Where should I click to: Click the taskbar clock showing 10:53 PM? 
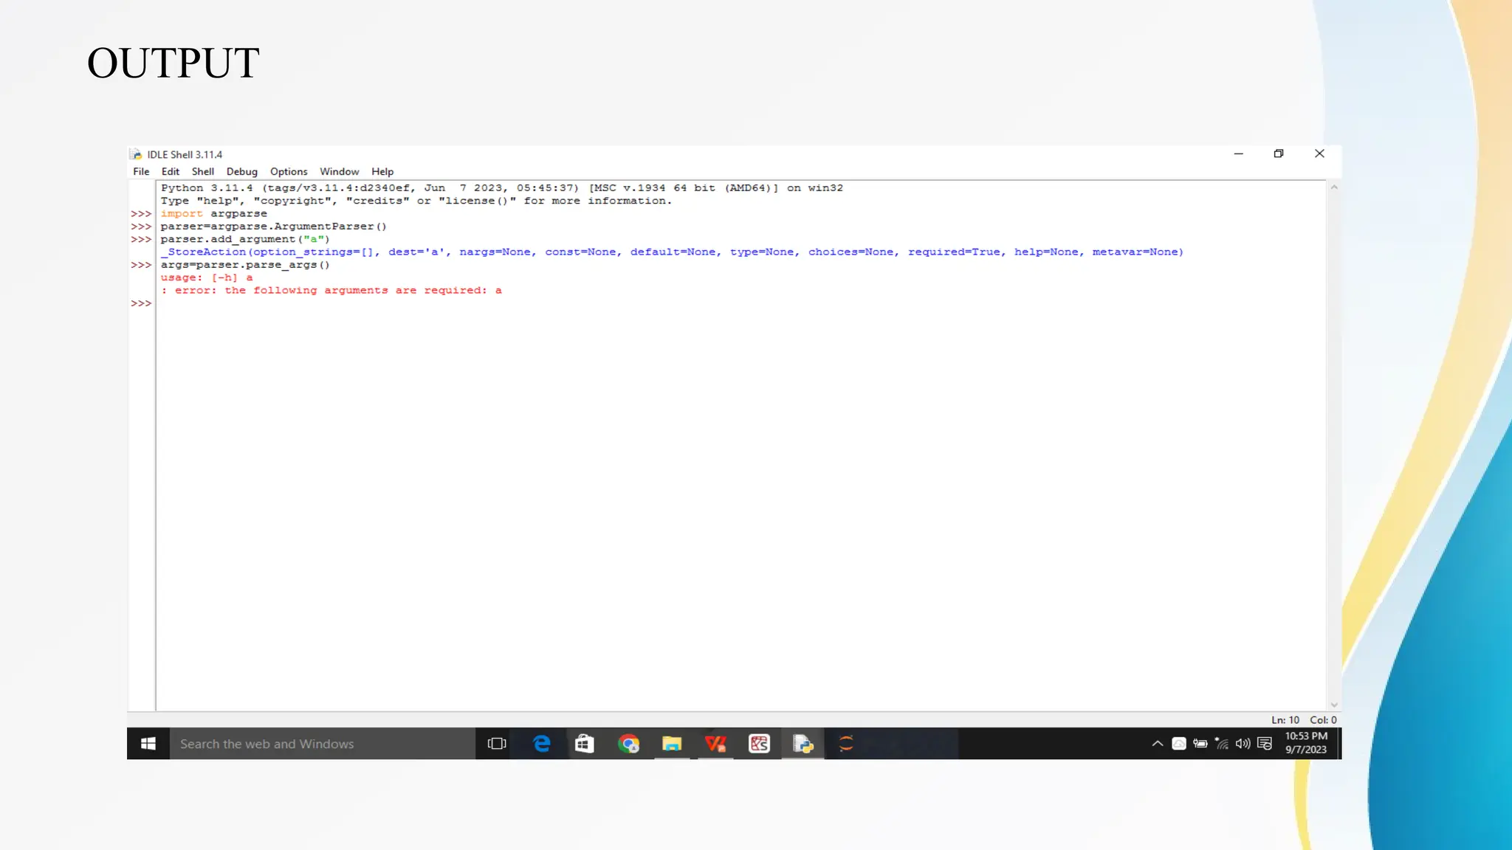coord(1305,743)
